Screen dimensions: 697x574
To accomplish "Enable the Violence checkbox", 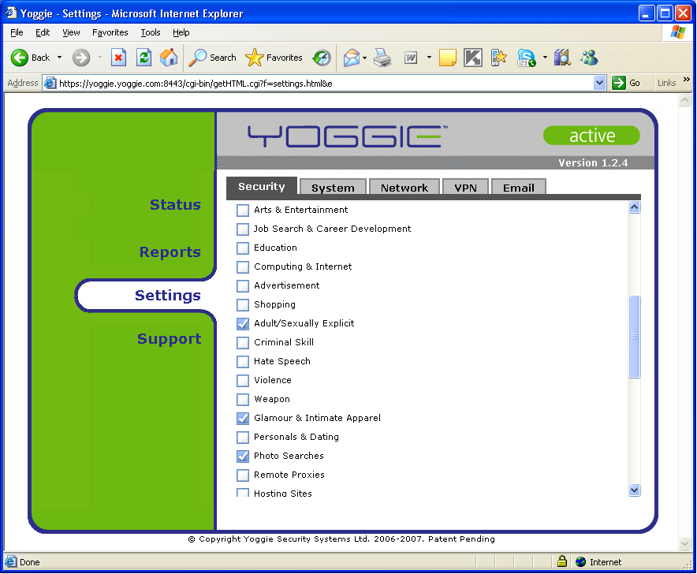I will pyautogui.click(x=243, y=381).
